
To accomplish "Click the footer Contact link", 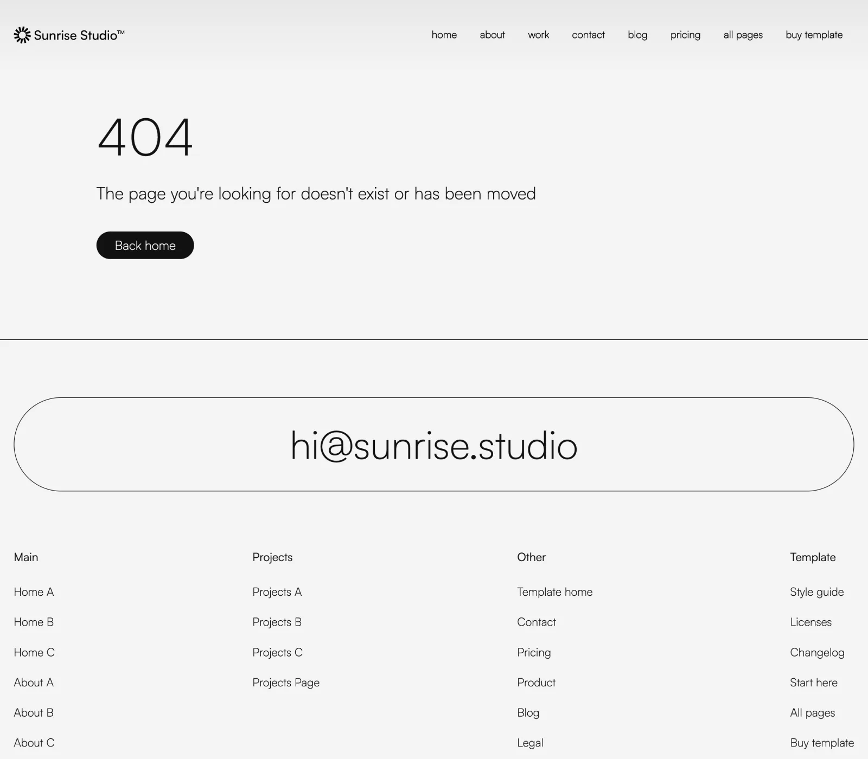I will coord(537,622).
